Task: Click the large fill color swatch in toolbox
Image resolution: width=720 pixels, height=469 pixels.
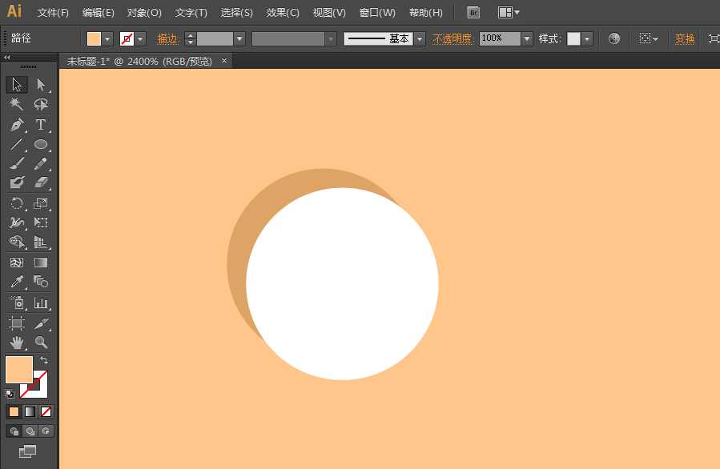Action: [x=18, y=370]
